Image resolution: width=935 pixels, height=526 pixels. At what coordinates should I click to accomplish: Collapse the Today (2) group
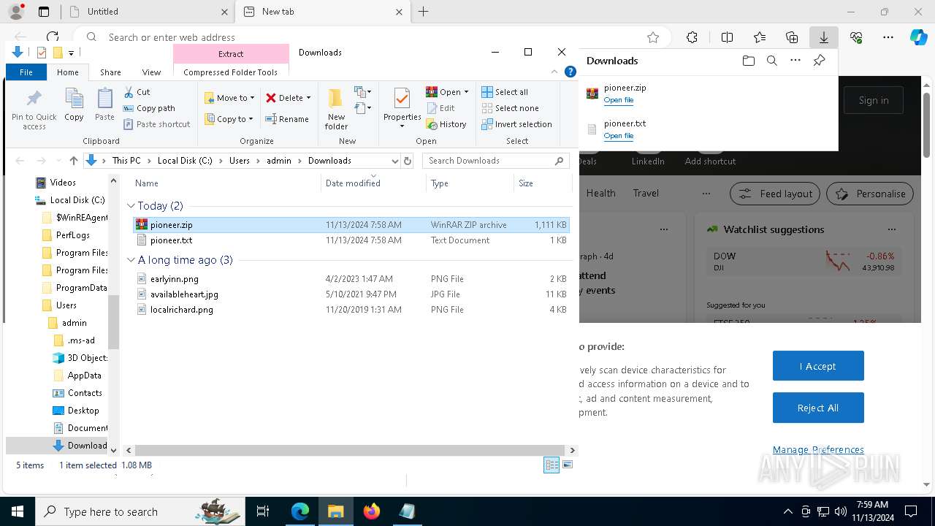pyautogui.click(x=131, y=206)
